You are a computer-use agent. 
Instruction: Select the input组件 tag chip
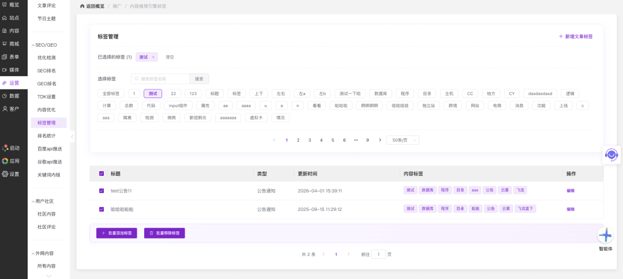pos(178,106)
